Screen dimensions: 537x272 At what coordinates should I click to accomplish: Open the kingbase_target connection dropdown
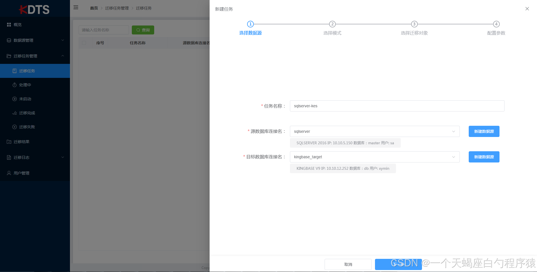point(453,157)
